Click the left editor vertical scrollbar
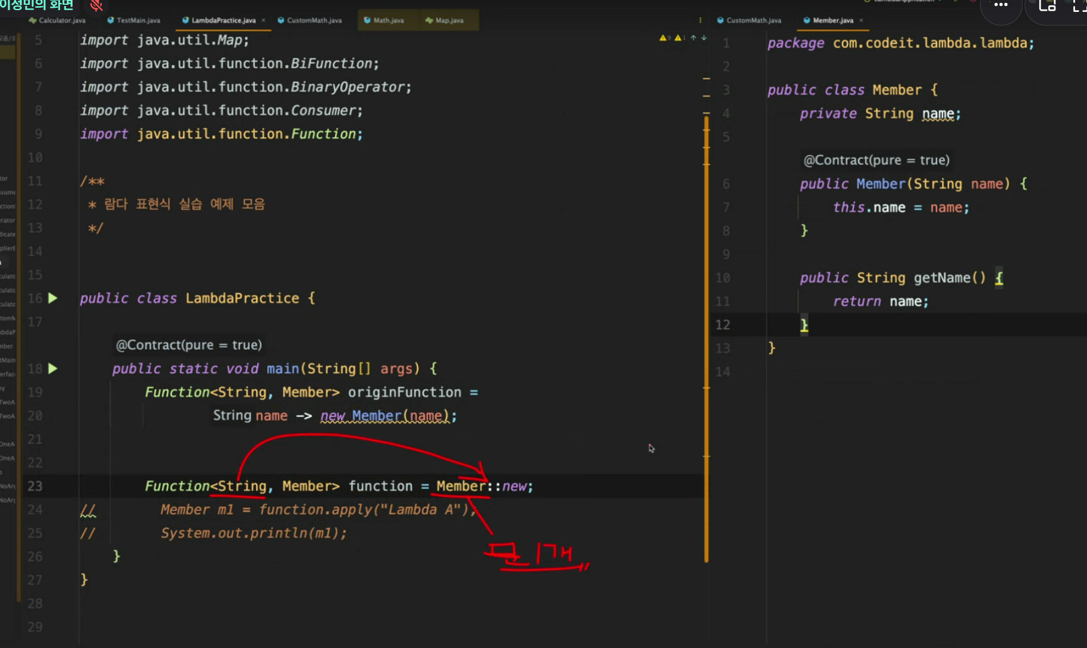Screen dimensions: 1087x648 706,339
